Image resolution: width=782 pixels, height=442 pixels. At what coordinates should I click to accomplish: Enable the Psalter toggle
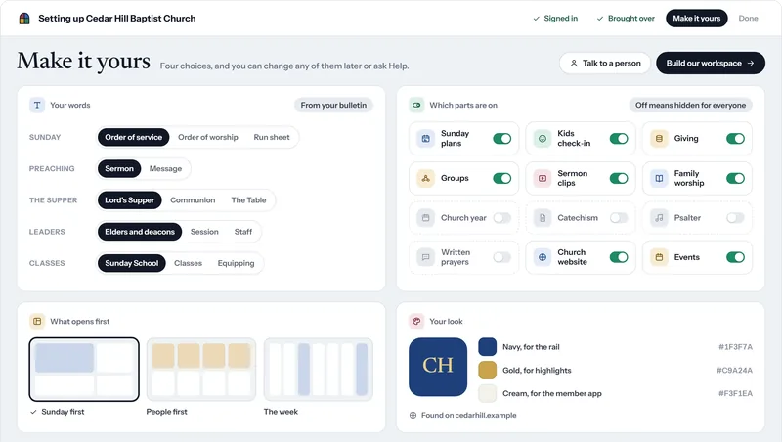(736, 218)
